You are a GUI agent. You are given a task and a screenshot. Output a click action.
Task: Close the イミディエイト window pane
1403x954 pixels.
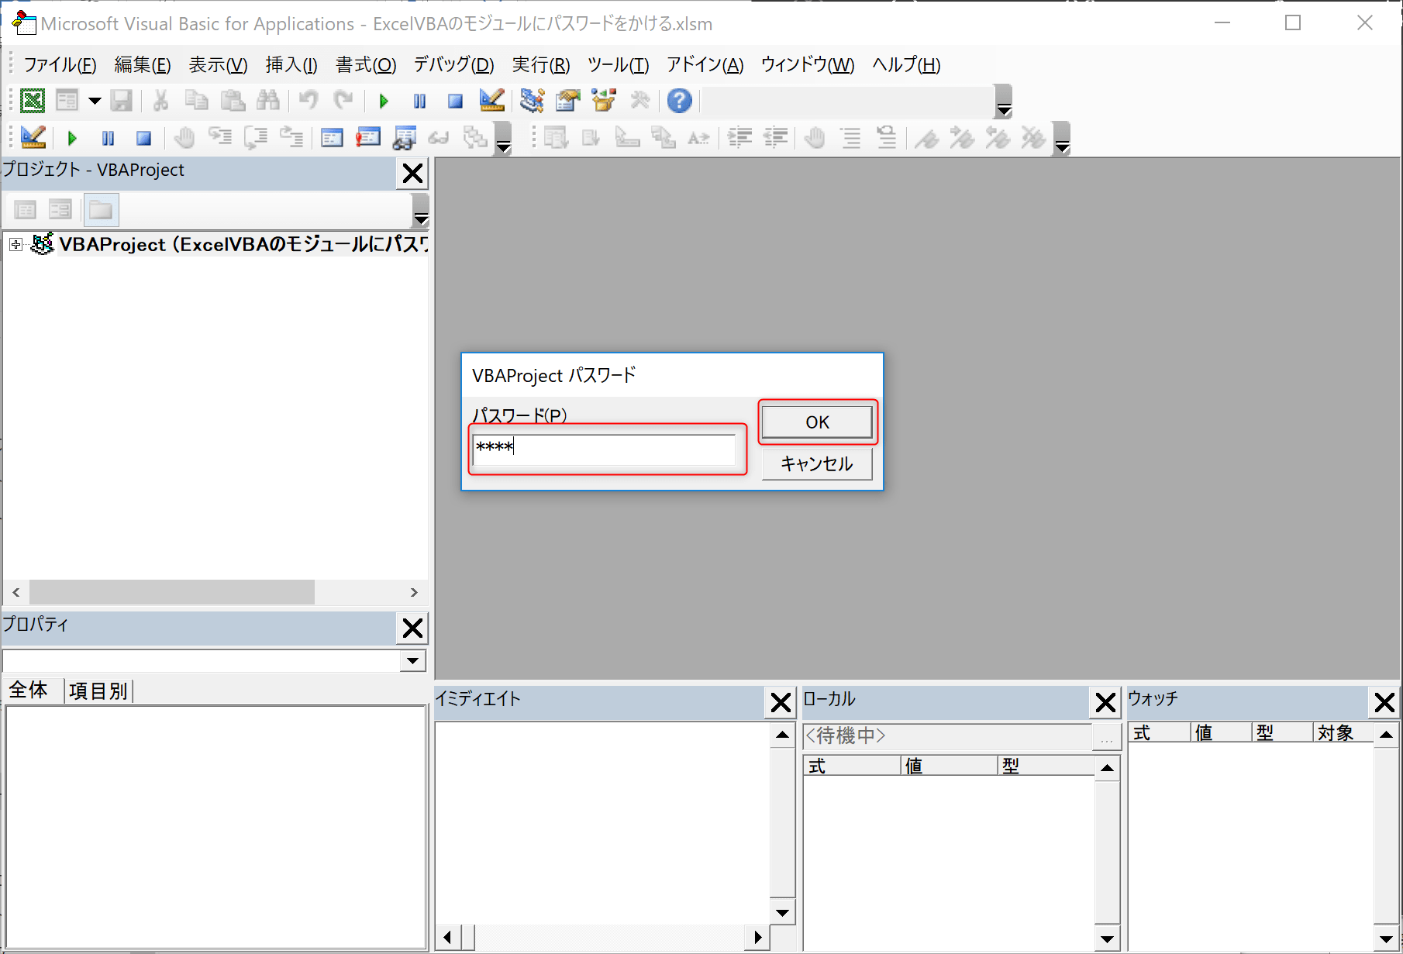[x=781, y=703]
